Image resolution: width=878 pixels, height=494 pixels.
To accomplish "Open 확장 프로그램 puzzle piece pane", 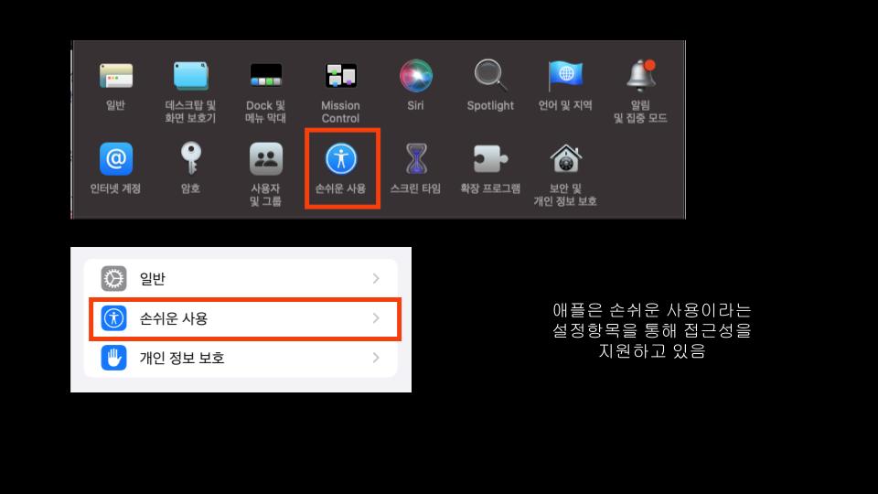I will click(490, 158).
